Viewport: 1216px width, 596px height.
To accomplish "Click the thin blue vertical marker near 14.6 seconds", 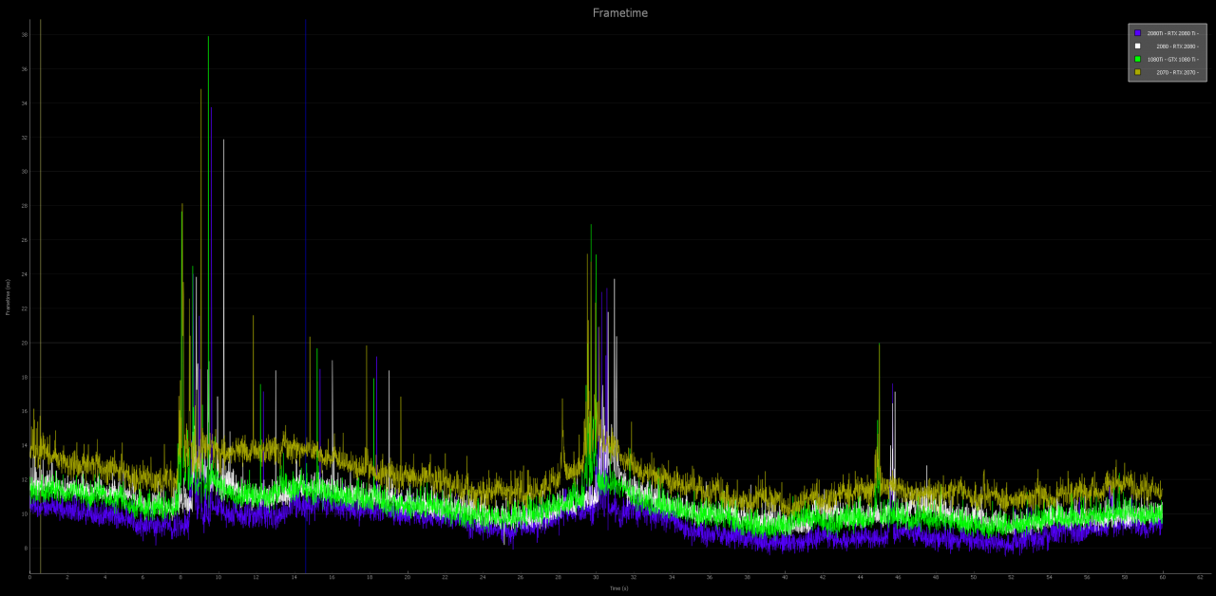I will (306, 296).
